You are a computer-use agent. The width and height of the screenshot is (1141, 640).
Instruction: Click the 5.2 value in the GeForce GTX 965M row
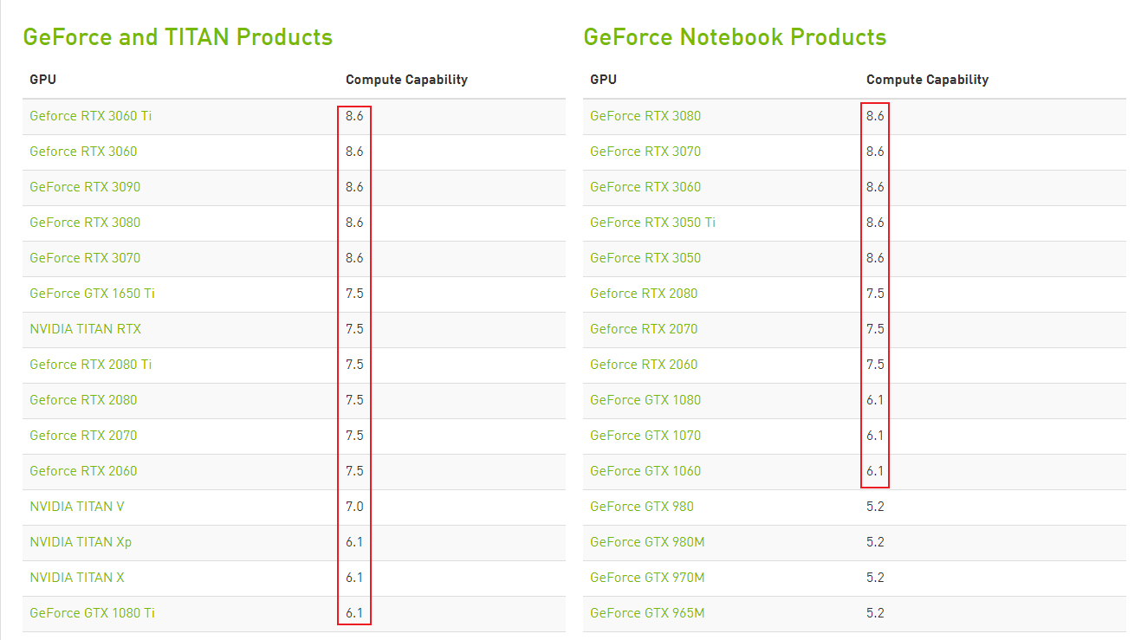click(875, 613)
